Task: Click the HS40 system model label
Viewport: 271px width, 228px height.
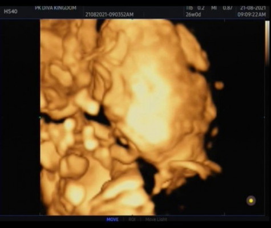Action: [x=11, y=11]
